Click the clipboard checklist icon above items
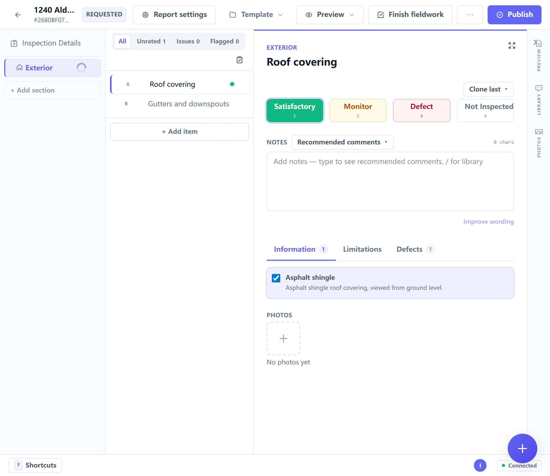 point(240,60)
